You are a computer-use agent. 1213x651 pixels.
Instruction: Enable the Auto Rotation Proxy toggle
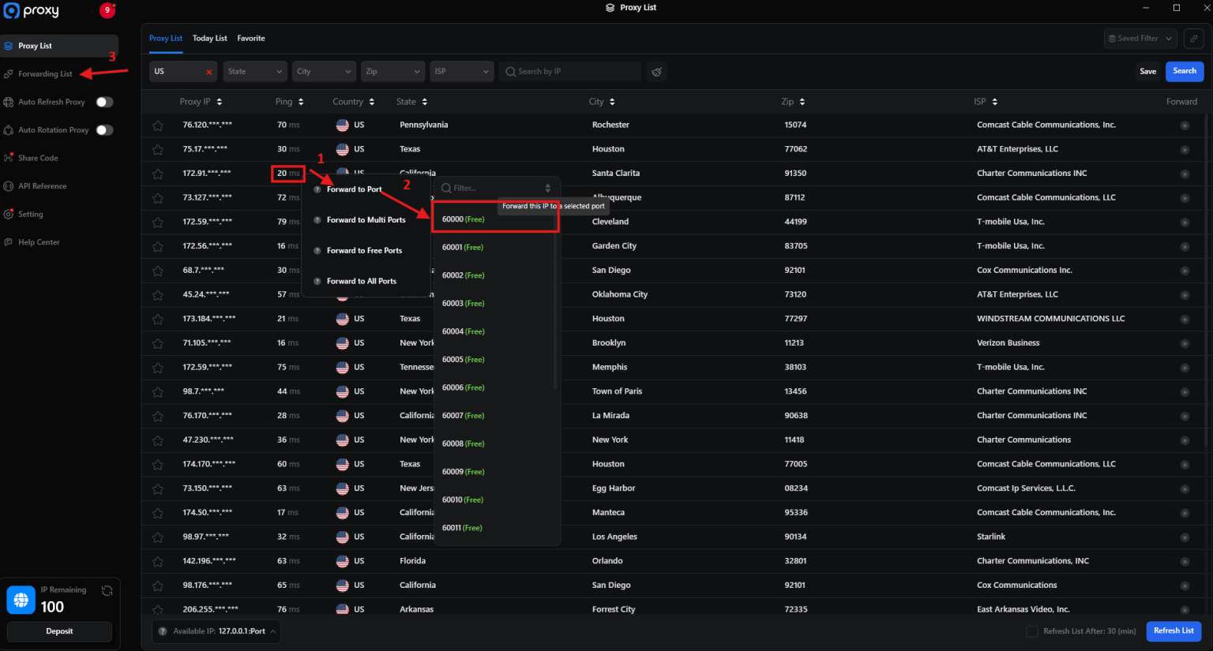click(x=103, y=129)
